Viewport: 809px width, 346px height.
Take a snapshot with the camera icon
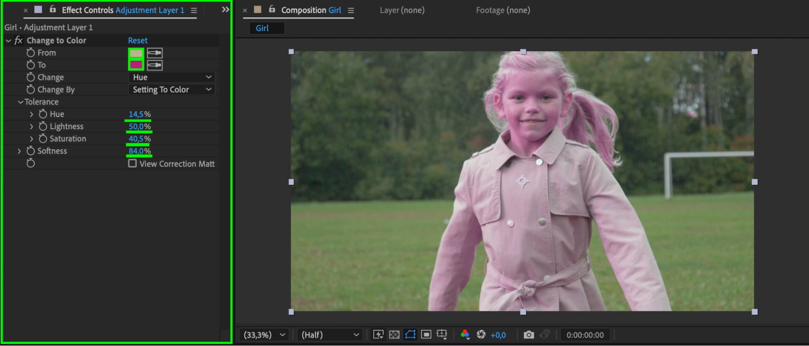(x=529, y=335)
